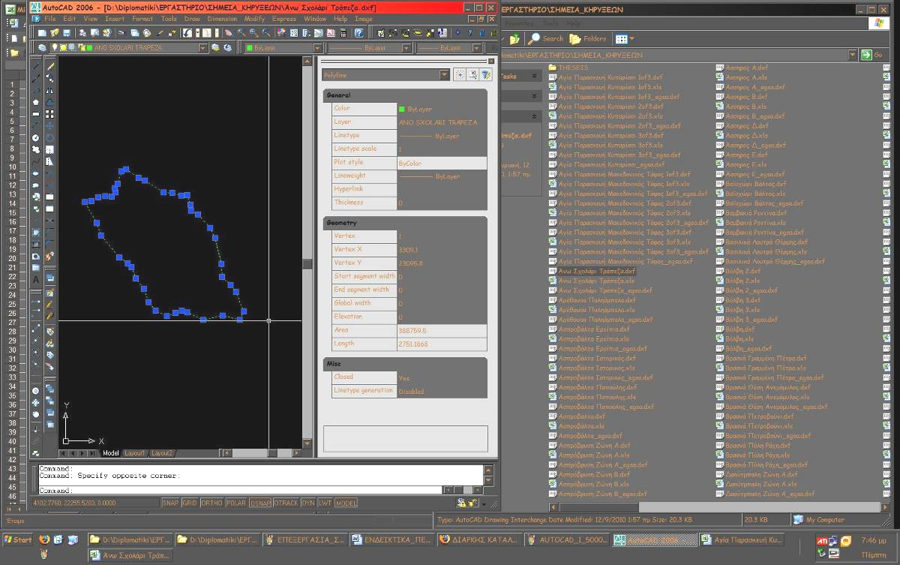This screenshot has height=565, width=900.
Task: Click the Cut icon in AutoCAD toolbar
Action: [x=122, y=33]
